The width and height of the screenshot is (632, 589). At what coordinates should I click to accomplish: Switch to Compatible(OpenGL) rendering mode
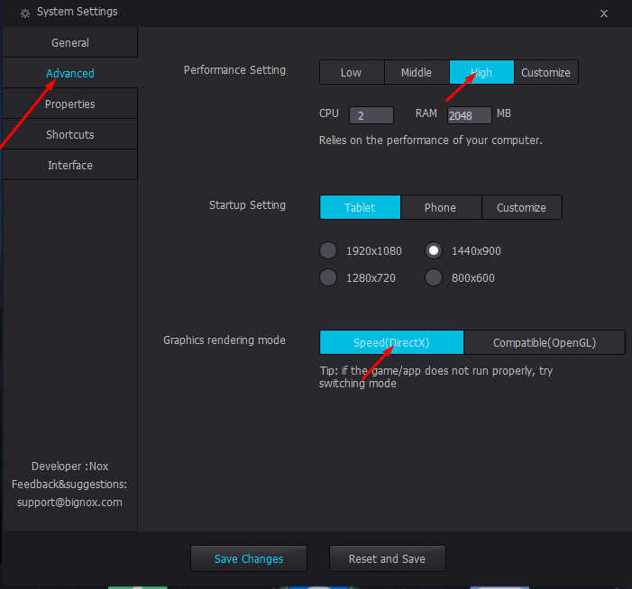(x=545, y=342)
